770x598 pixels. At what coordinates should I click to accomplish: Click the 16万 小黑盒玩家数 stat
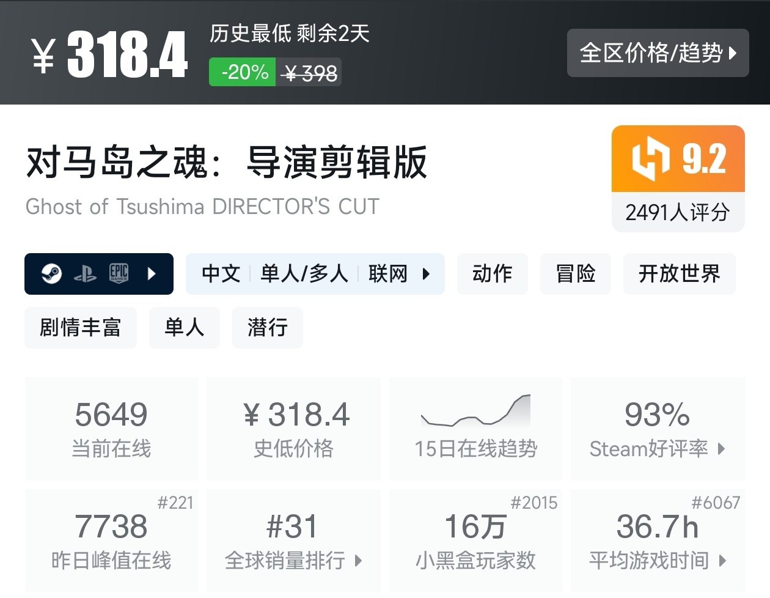click(x=475, y=541)
